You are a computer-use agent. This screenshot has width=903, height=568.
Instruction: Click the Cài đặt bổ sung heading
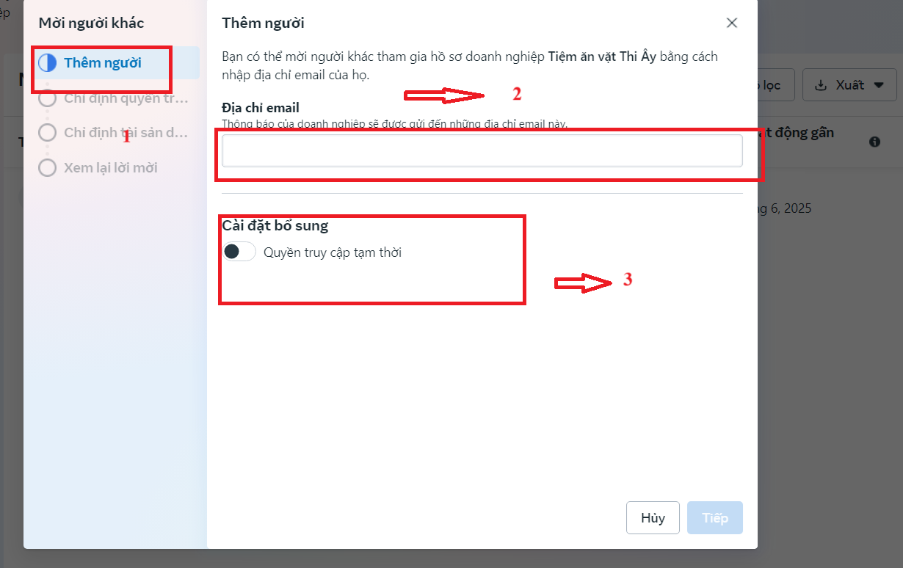[x=275, y=226]
